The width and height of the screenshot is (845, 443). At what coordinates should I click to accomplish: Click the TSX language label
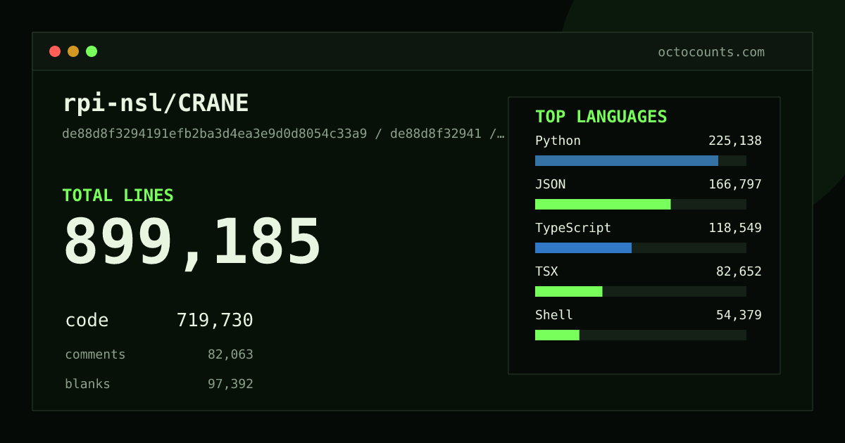point(546,271)
